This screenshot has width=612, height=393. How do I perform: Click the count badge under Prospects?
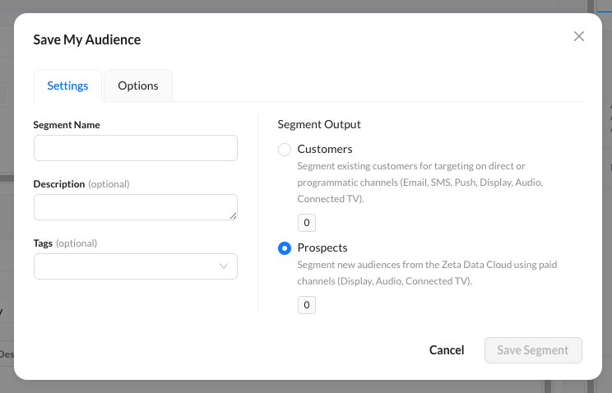coord(306,305)
